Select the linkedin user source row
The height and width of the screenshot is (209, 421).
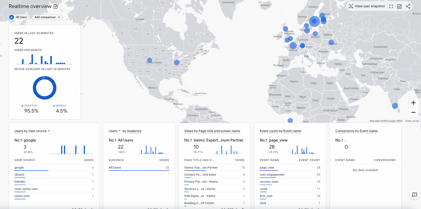click(x=20, y=181)
